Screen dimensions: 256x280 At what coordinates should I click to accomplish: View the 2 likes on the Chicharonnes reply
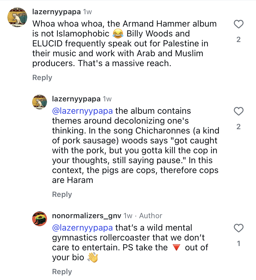click(x=238, y=127)
